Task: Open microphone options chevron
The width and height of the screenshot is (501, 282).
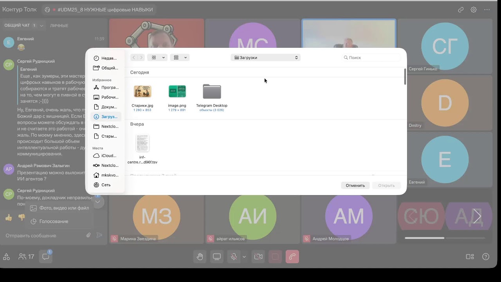Action: (244, 257)
